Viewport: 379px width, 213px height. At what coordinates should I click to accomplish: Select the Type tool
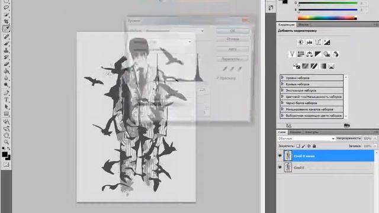click(7, 100)
